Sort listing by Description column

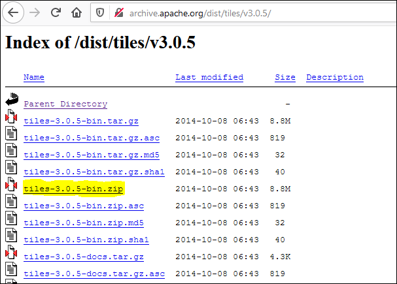[335, 77]
